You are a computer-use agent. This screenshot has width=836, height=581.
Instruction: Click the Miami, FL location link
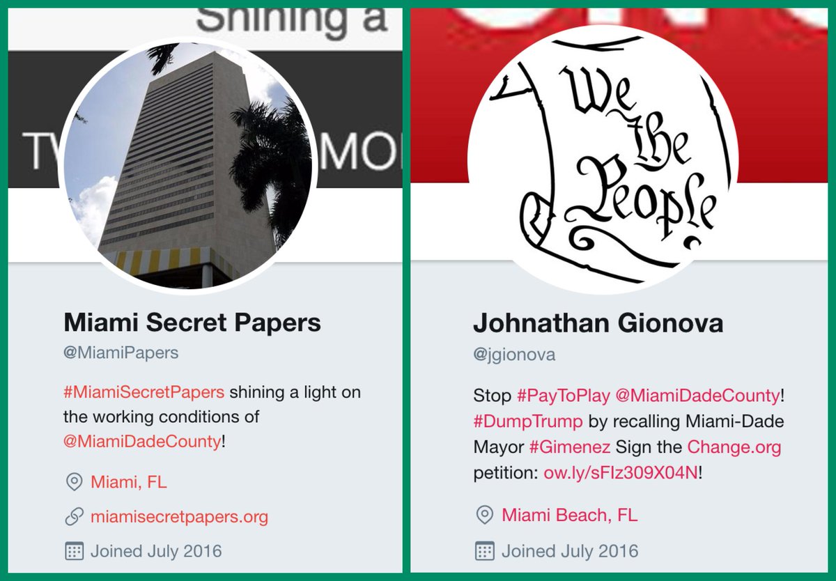(129, 482)
